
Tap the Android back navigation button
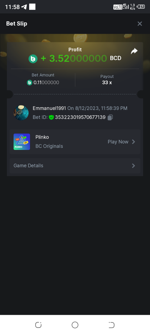[111, 325]
